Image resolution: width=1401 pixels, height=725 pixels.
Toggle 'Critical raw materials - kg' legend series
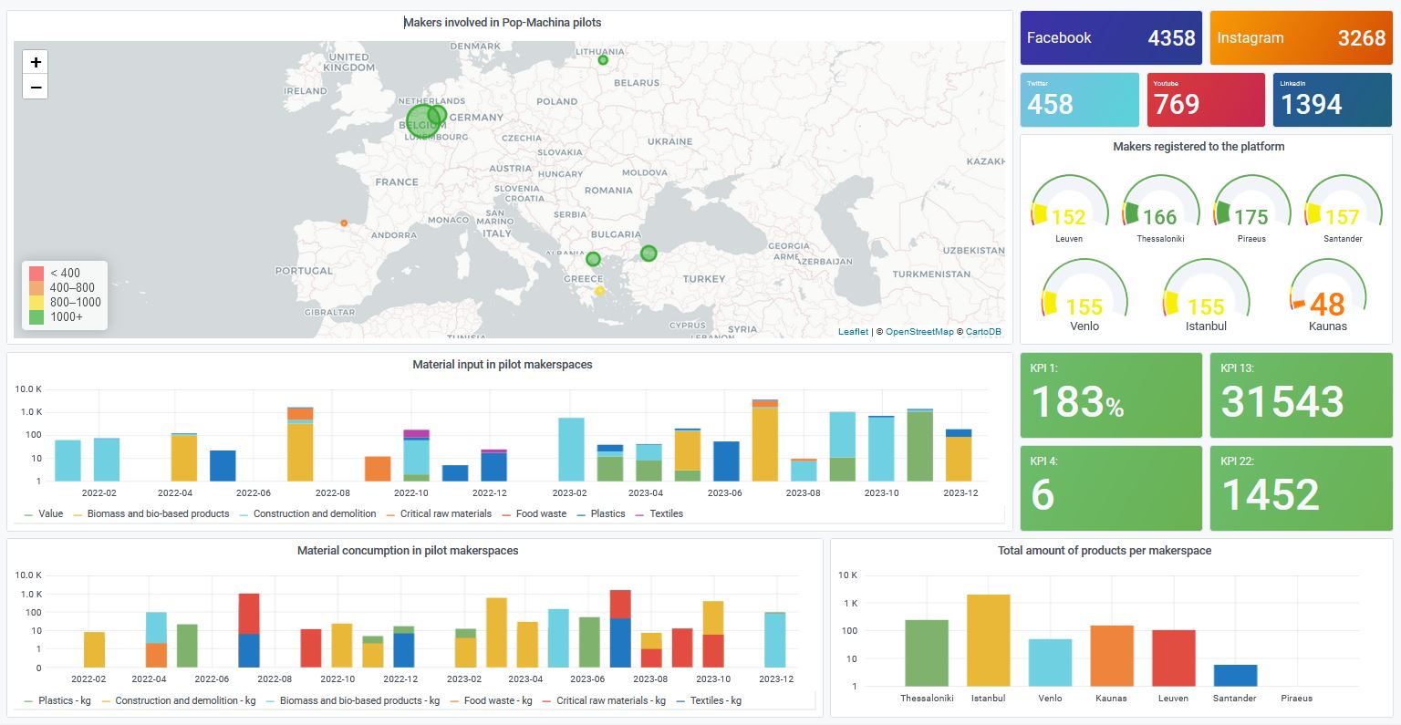[604, 701]
